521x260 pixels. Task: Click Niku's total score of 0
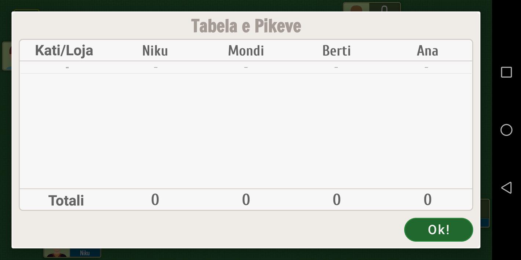(x=155, y=200)
